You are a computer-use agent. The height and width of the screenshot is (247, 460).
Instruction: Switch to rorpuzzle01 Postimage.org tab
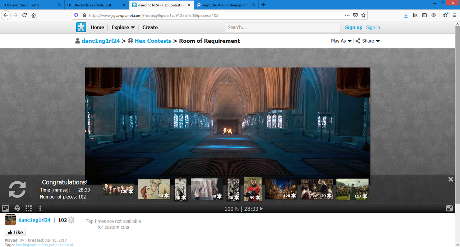click(226, 5)
